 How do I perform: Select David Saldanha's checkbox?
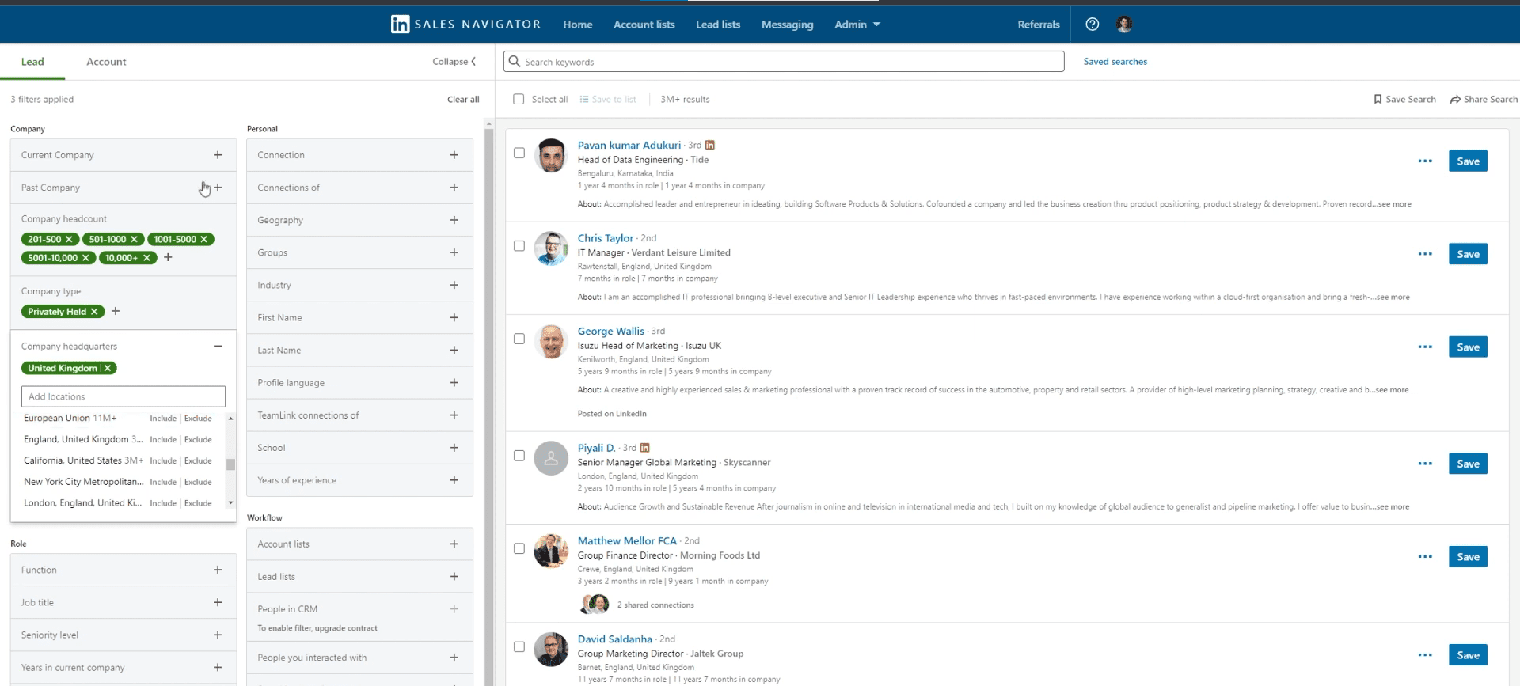pyautogui.click(x=519, y=646)
